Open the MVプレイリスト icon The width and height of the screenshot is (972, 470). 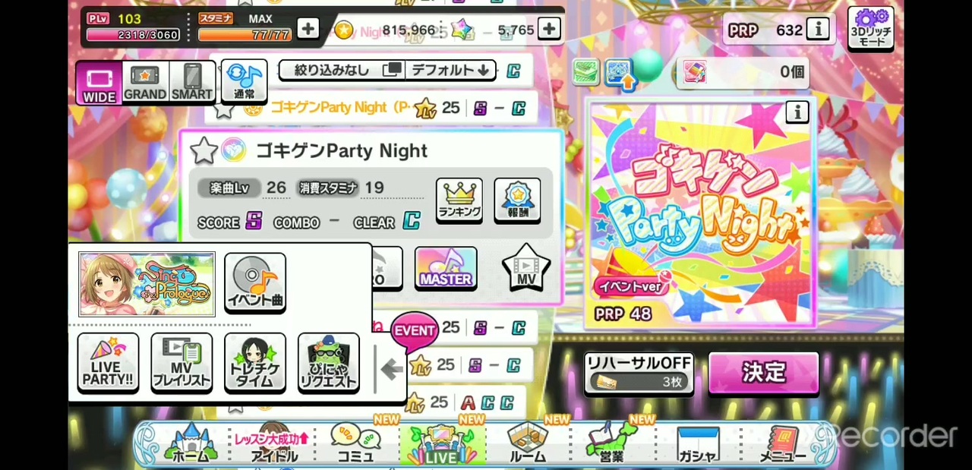[181, 363]
